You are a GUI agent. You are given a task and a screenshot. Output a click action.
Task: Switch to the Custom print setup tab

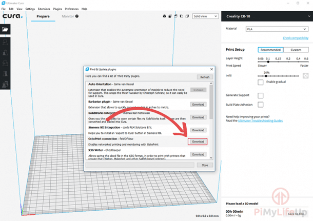point(296,50)
